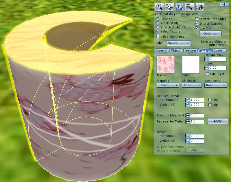
Task: Open the Ruler World dropdown
Action: (178, 43)
